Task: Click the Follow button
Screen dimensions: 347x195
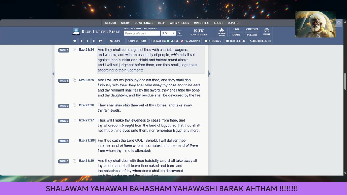Action: (252, 35)
